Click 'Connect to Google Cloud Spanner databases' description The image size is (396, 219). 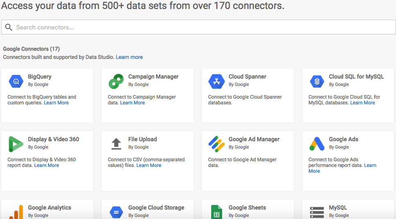pos(245,99)
